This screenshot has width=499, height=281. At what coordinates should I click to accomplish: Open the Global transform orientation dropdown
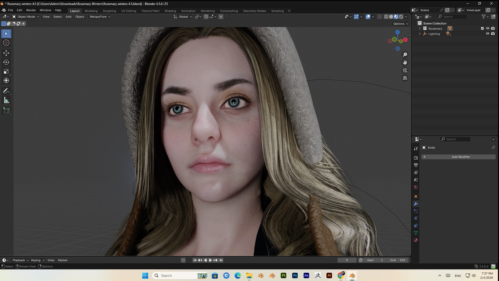pos(183,17)
